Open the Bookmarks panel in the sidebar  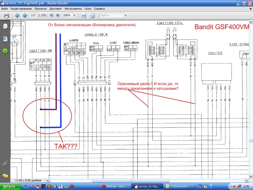click(5, 38)
